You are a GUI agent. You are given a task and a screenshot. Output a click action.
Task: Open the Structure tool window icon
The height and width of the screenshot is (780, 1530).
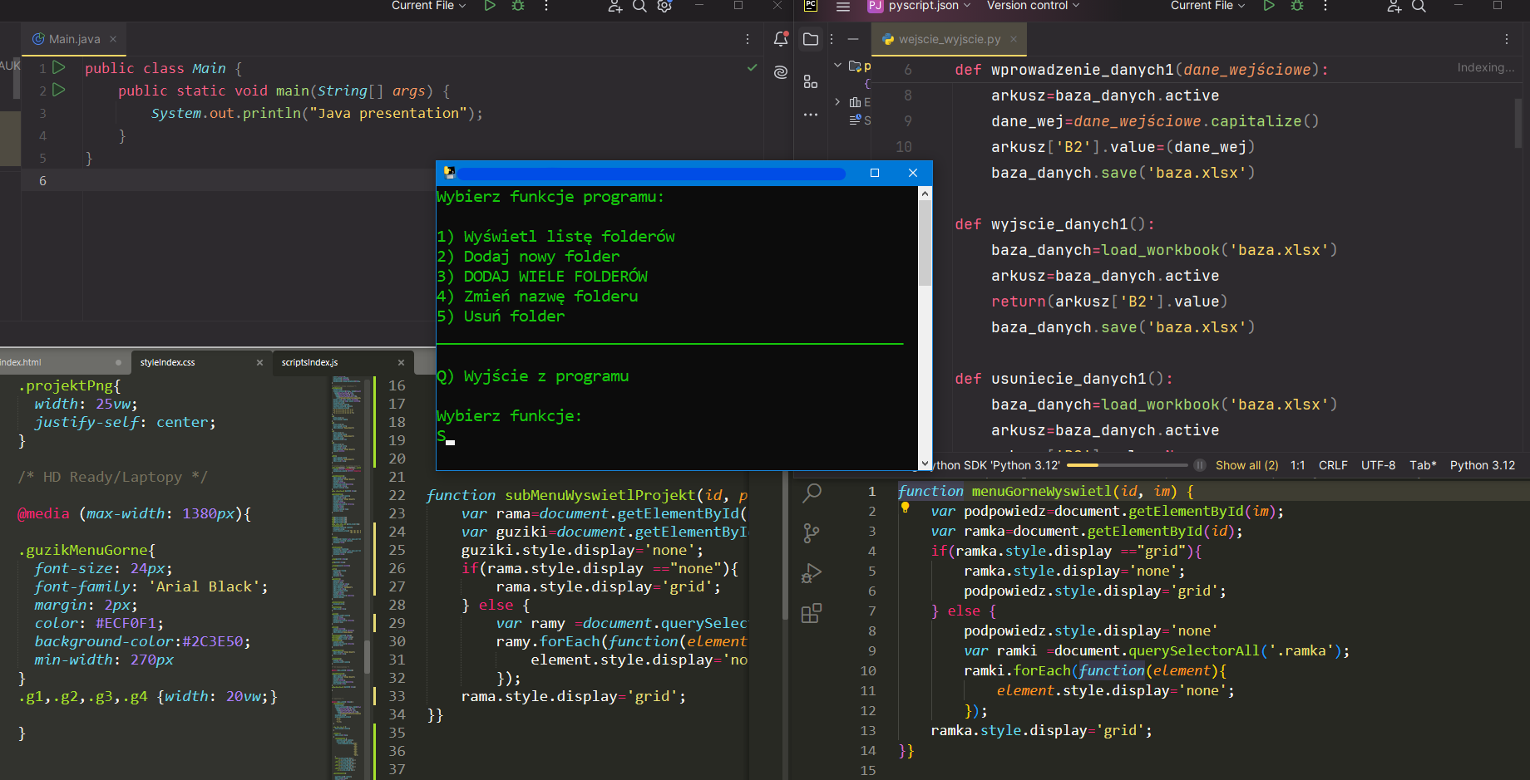pyautogui.click(x=811, y=81)
